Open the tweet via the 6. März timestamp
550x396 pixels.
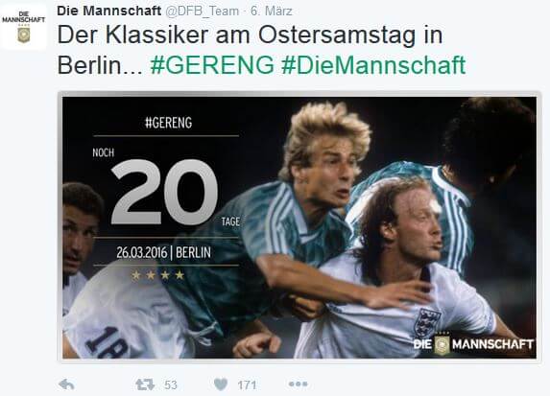point(271,11)
